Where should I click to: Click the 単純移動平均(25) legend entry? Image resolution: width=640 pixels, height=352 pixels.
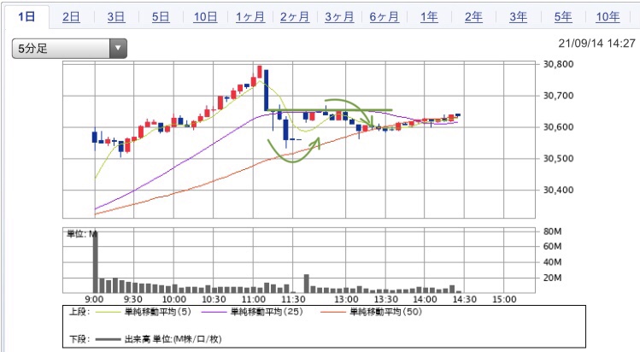267,312
